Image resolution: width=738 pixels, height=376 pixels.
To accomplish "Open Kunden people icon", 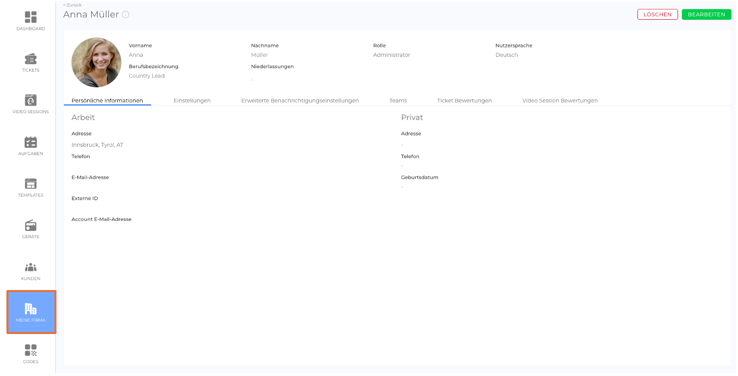I will (31, 267).
